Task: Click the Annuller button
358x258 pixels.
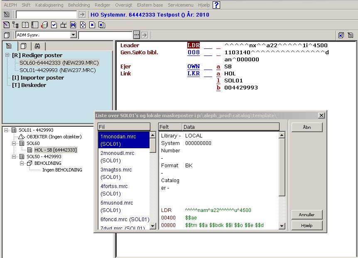Action: (307, 215)
